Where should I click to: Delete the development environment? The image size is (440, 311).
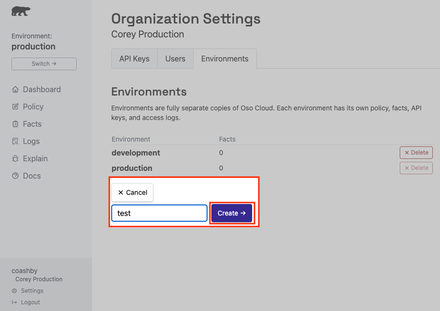tap(416, 153)
